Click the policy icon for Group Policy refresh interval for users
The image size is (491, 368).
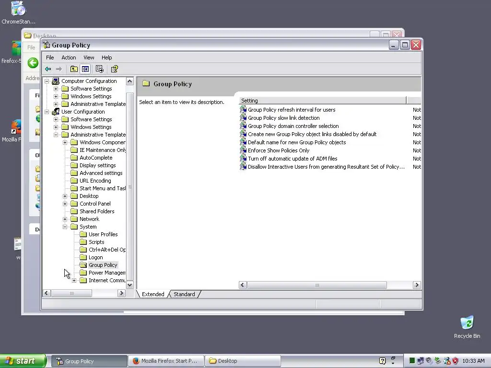pyautogui.click(x=243, y=110)
